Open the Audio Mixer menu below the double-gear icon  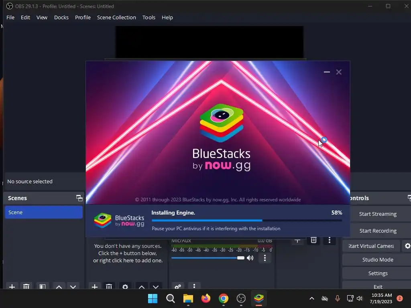point(194,286)
